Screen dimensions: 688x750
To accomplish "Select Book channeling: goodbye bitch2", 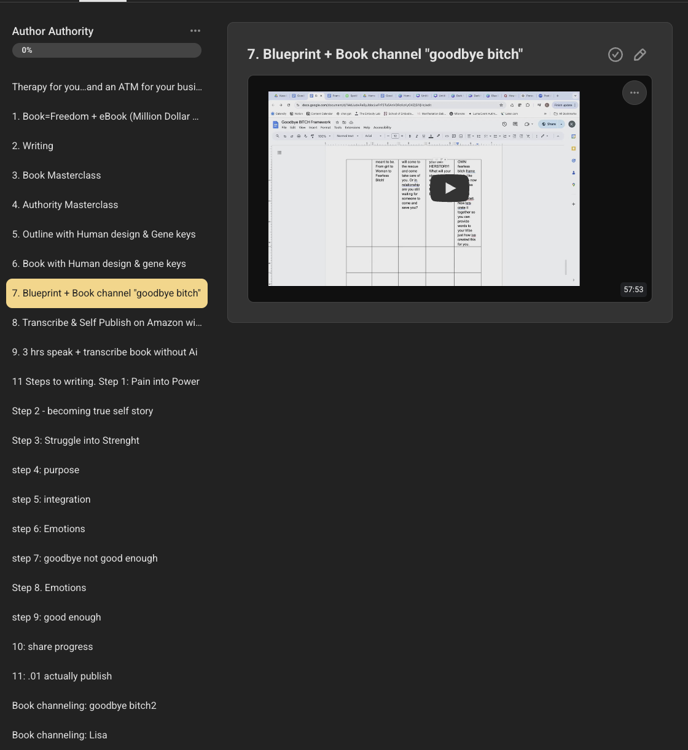I will [107, 706].
